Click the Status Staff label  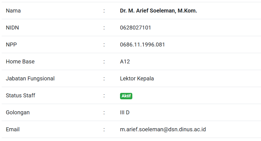pos(20,96)
